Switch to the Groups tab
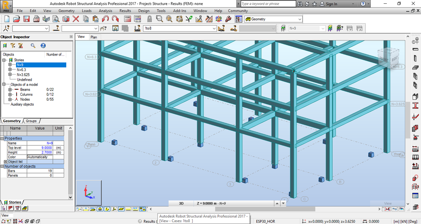The image size is (421, 224). coord(31,121)
